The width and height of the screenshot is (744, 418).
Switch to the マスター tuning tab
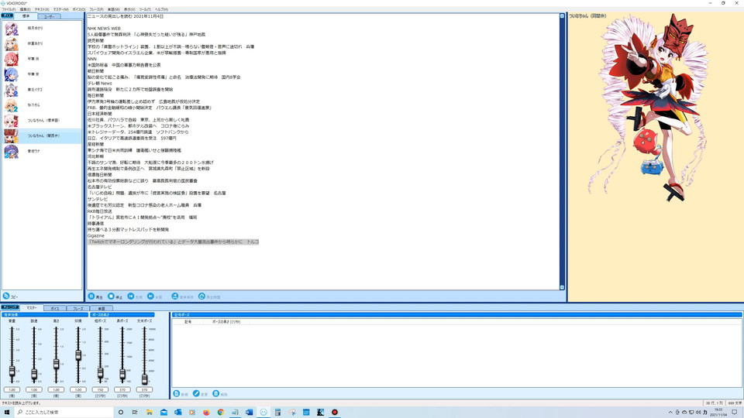[x=31, y=307]
